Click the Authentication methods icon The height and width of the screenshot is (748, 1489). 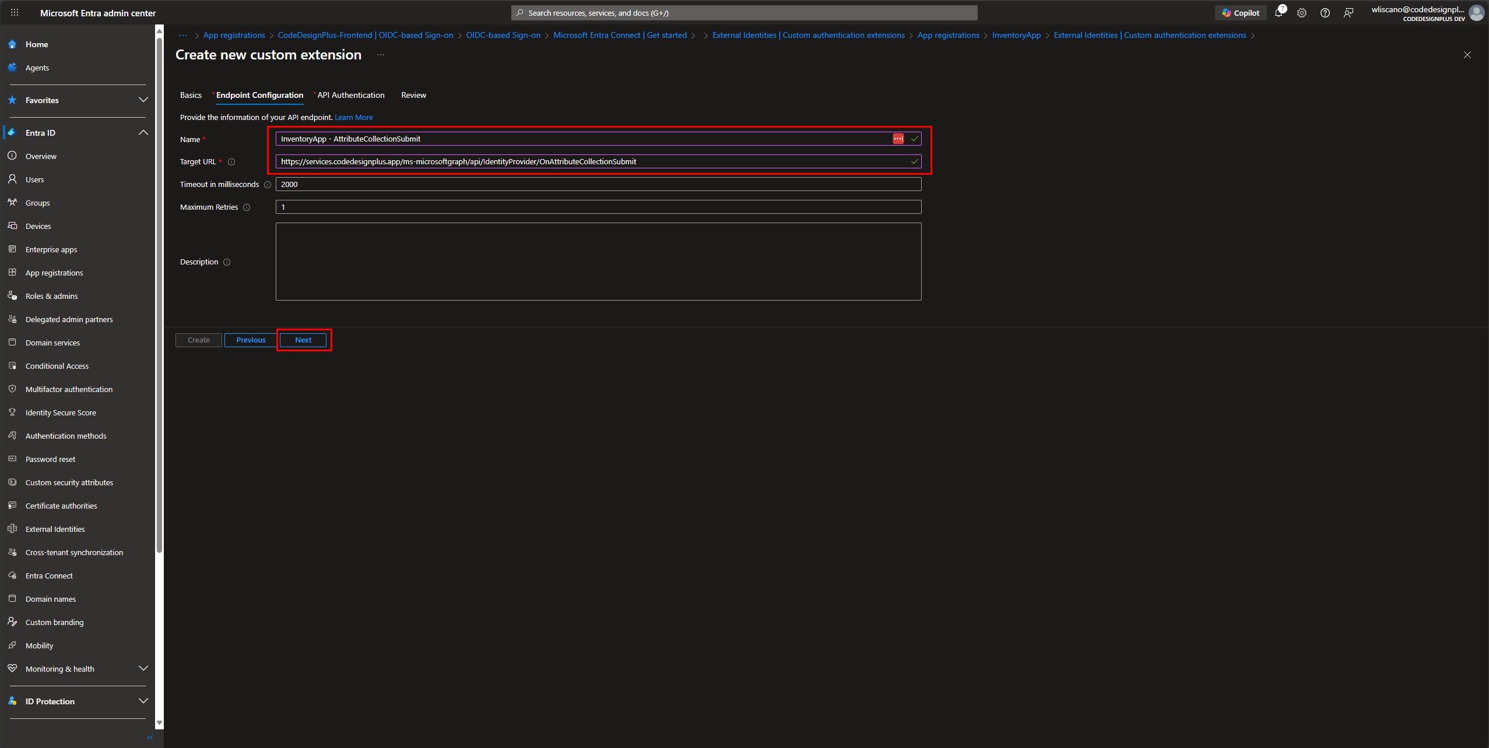12,436
